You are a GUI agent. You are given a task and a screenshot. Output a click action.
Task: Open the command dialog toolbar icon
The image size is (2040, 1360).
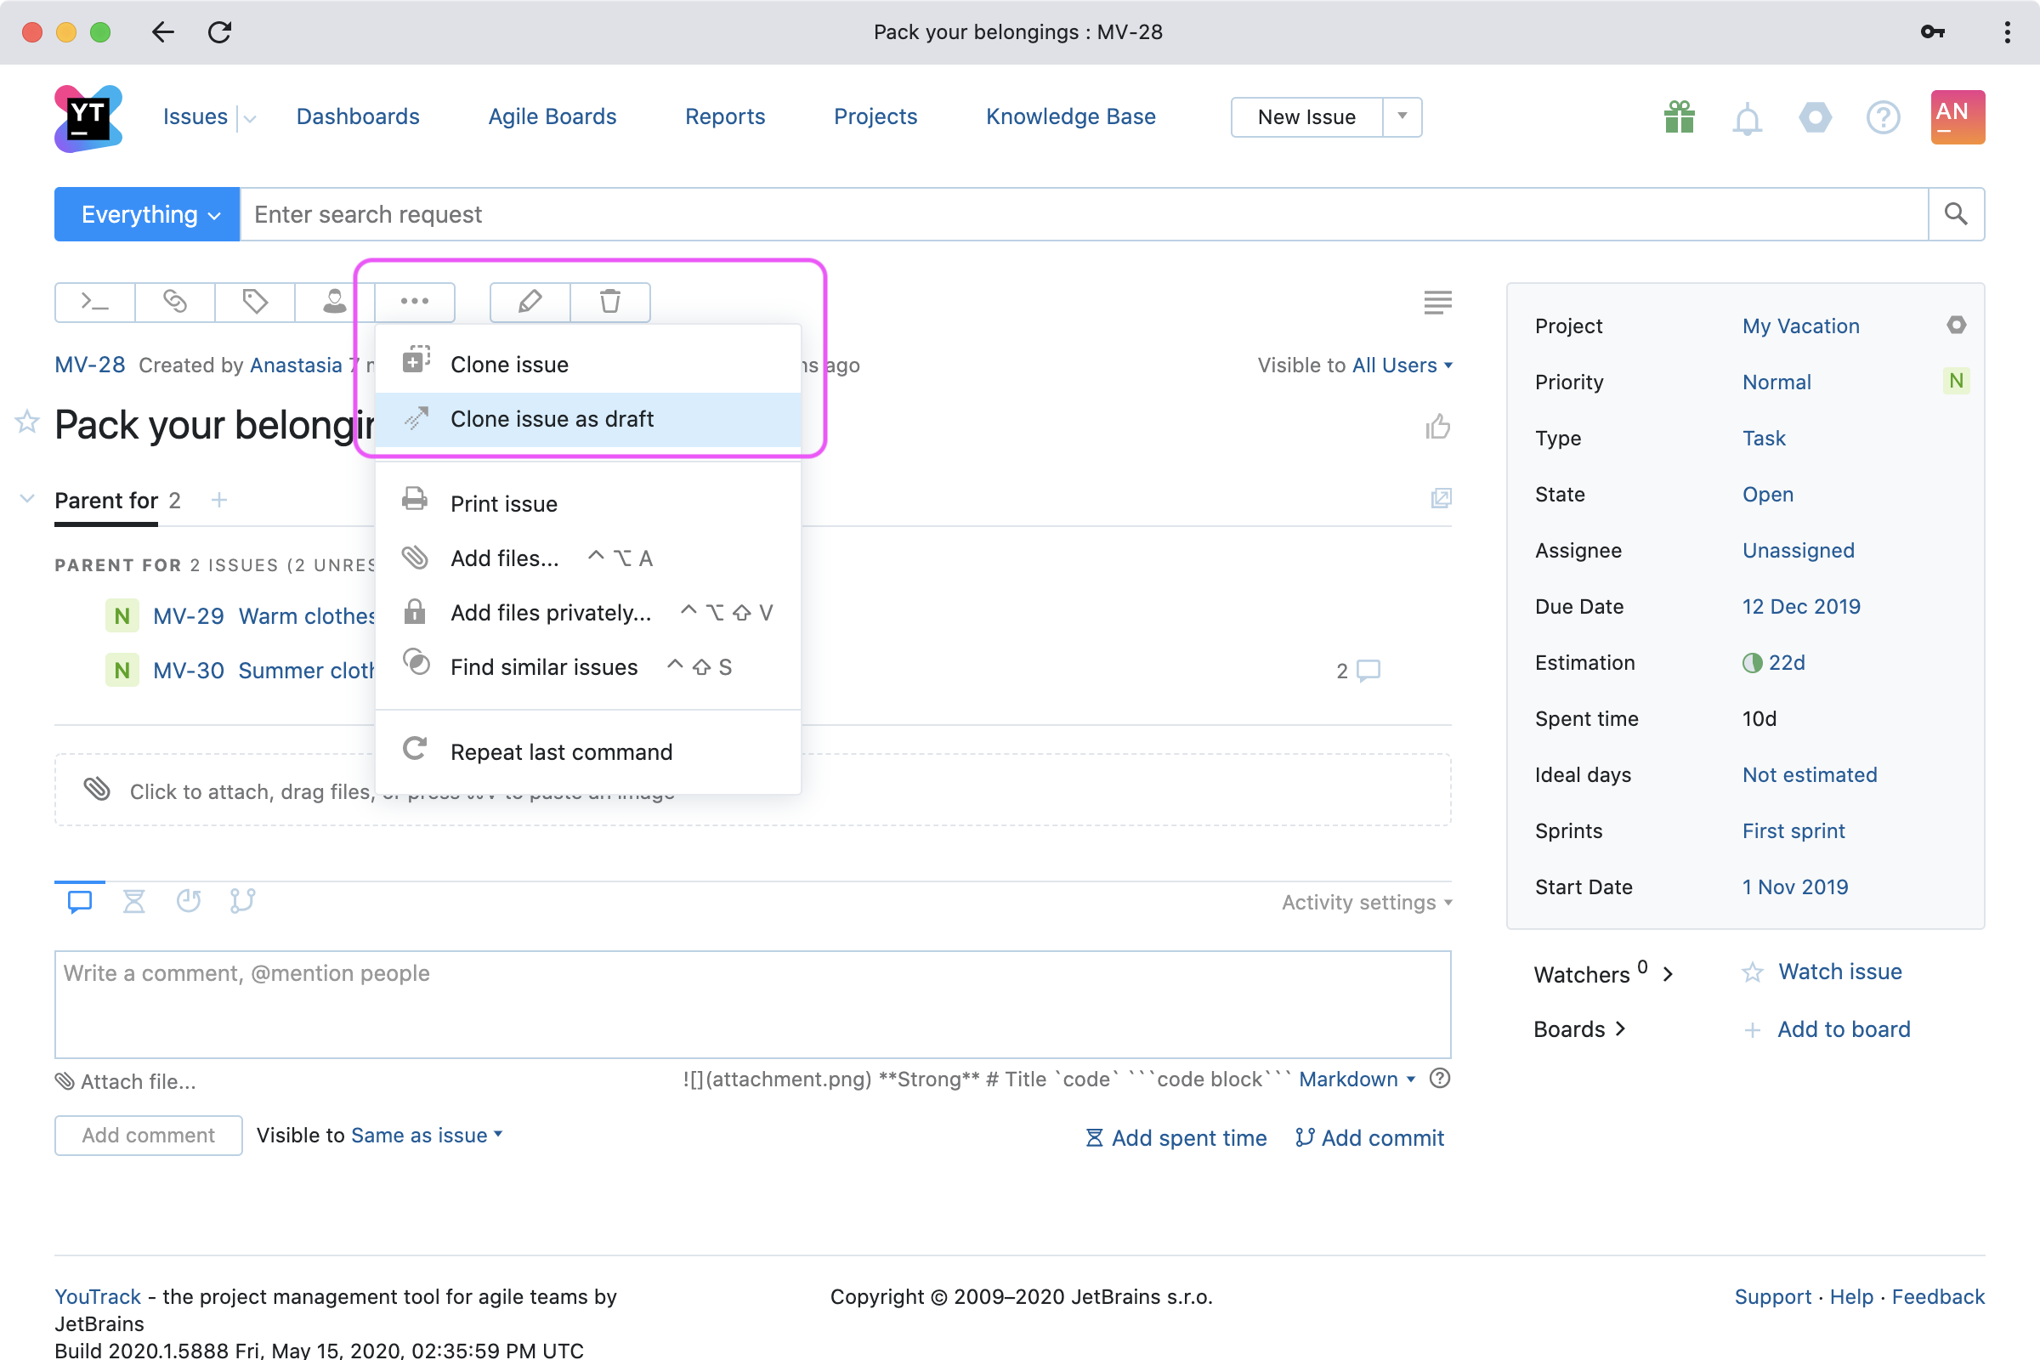[x=94, y=302]
